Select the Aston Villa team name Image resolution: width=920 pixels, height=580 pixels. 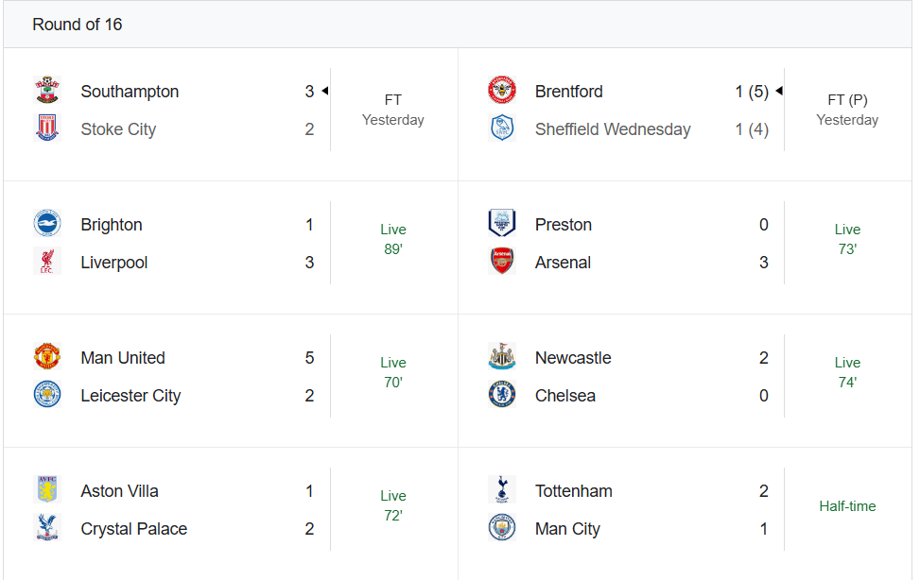(120, 491)
